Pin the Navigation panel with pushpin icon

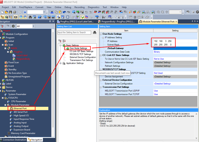(x=50, y=21)
